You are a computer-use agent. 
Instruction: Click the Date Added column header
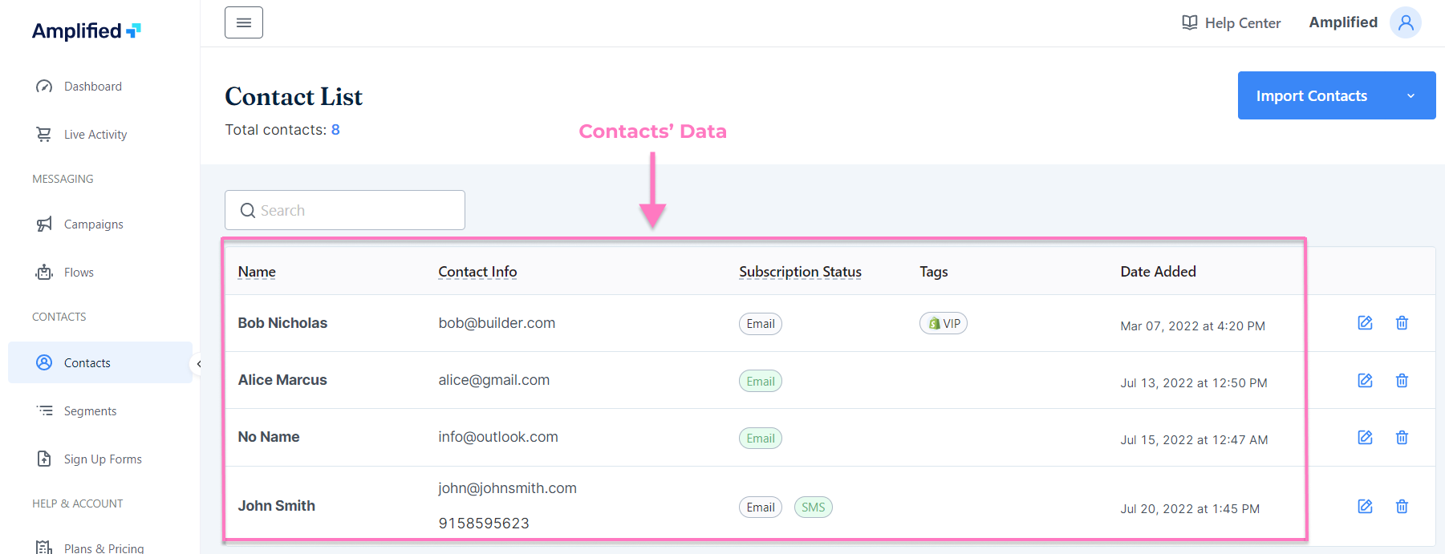(1158, 272)
